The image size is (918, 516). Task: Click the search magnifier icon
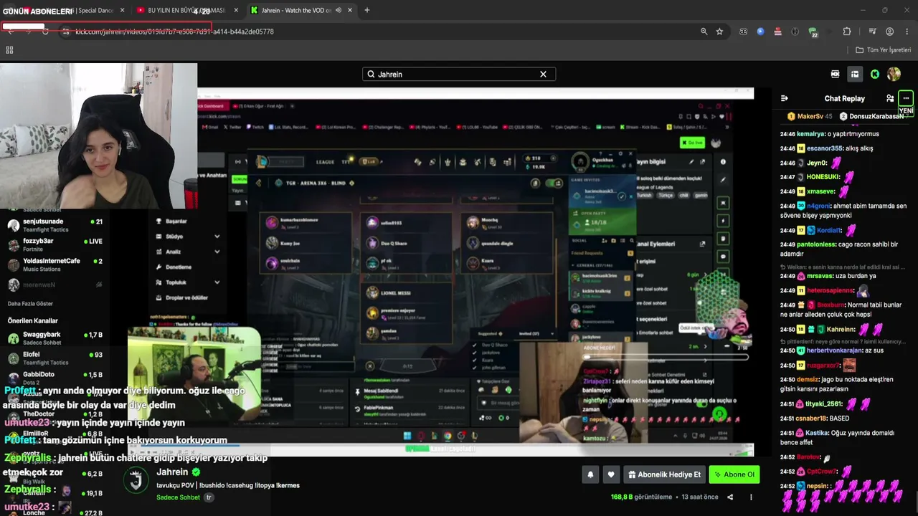[x=371, y=74]
